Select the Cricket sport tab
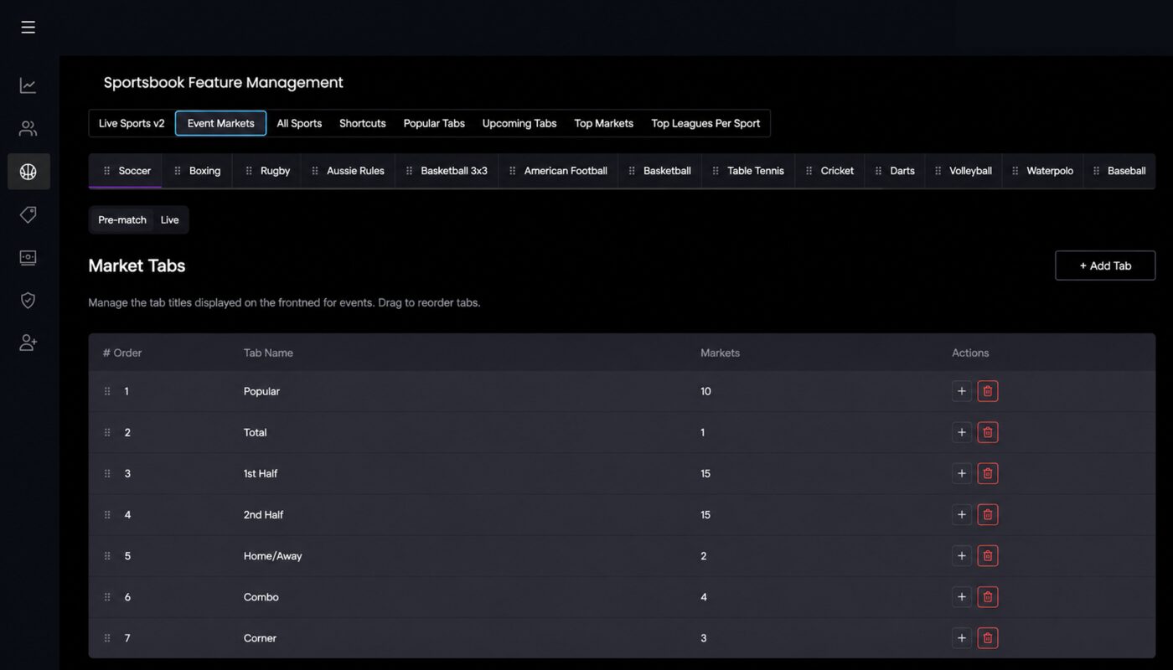 [x=829, y=171]
